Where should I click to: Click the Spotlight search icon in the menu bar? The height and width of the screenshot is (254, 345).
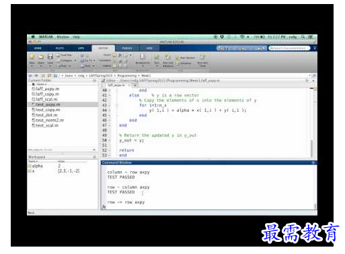(303, 37)
